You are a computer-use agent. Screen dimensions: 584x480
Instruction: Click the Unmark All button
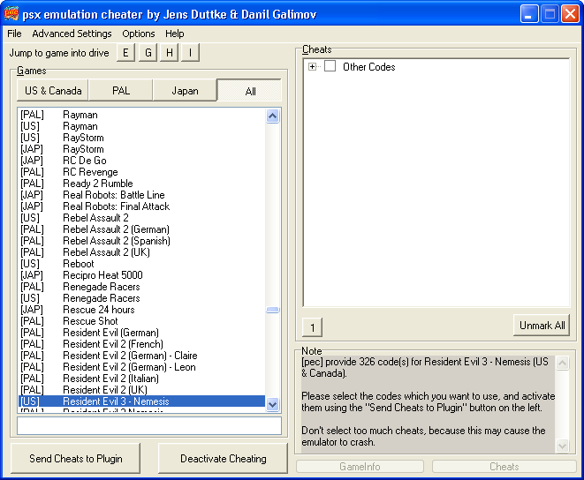[x=542, y=326]
